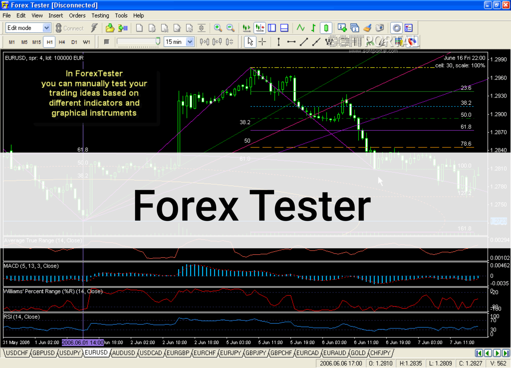Select the arrow cursor tool
The width and height of the screenshot is (511, 368).
point(250,42)
